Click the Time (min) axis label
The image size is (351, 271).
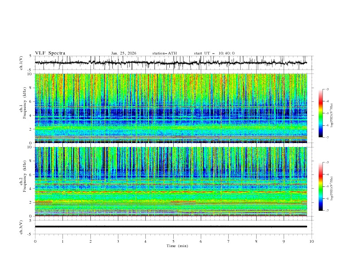coord(177,246)
